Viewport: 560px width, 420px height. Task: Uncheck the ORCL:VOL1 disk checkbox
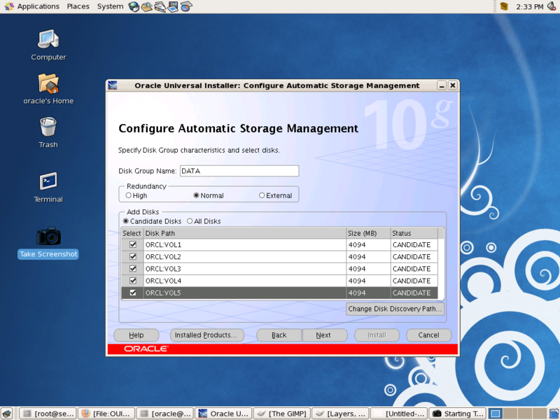(x=133, y=244)
